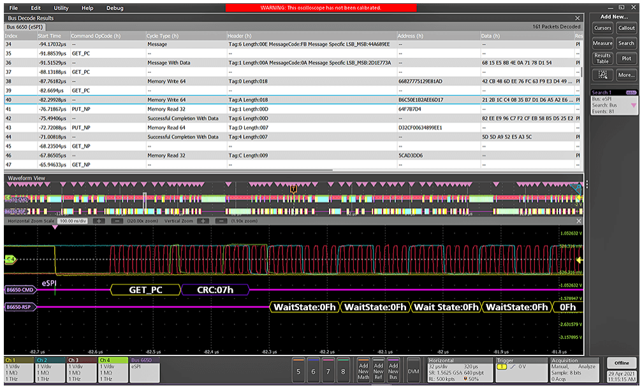The height and width of the screenshot is (388, 642).
Task: Click the Data (h) column header
Action: click(527, 36)
